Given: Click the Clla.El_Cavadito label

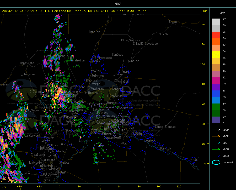Looking at the screenshot, I should pyautogui.click(x=145, y=44).
